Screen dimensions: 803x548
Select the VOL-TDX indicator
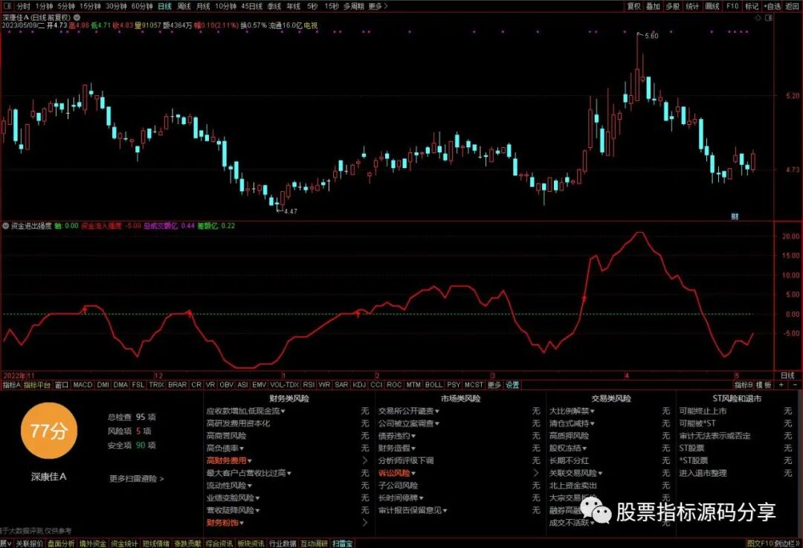pos(284,384)
